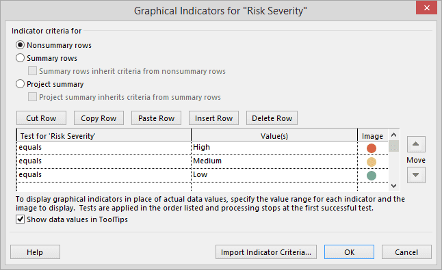
Task: Select the Low value cell
Action: [274, 175]
